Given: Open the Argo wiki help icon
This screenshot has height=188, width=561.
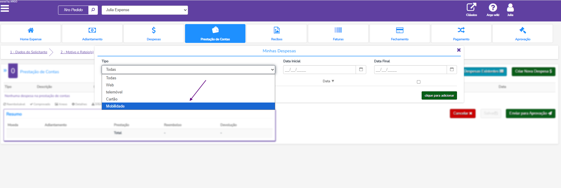Looking at the screenshot, I should 493,9.
